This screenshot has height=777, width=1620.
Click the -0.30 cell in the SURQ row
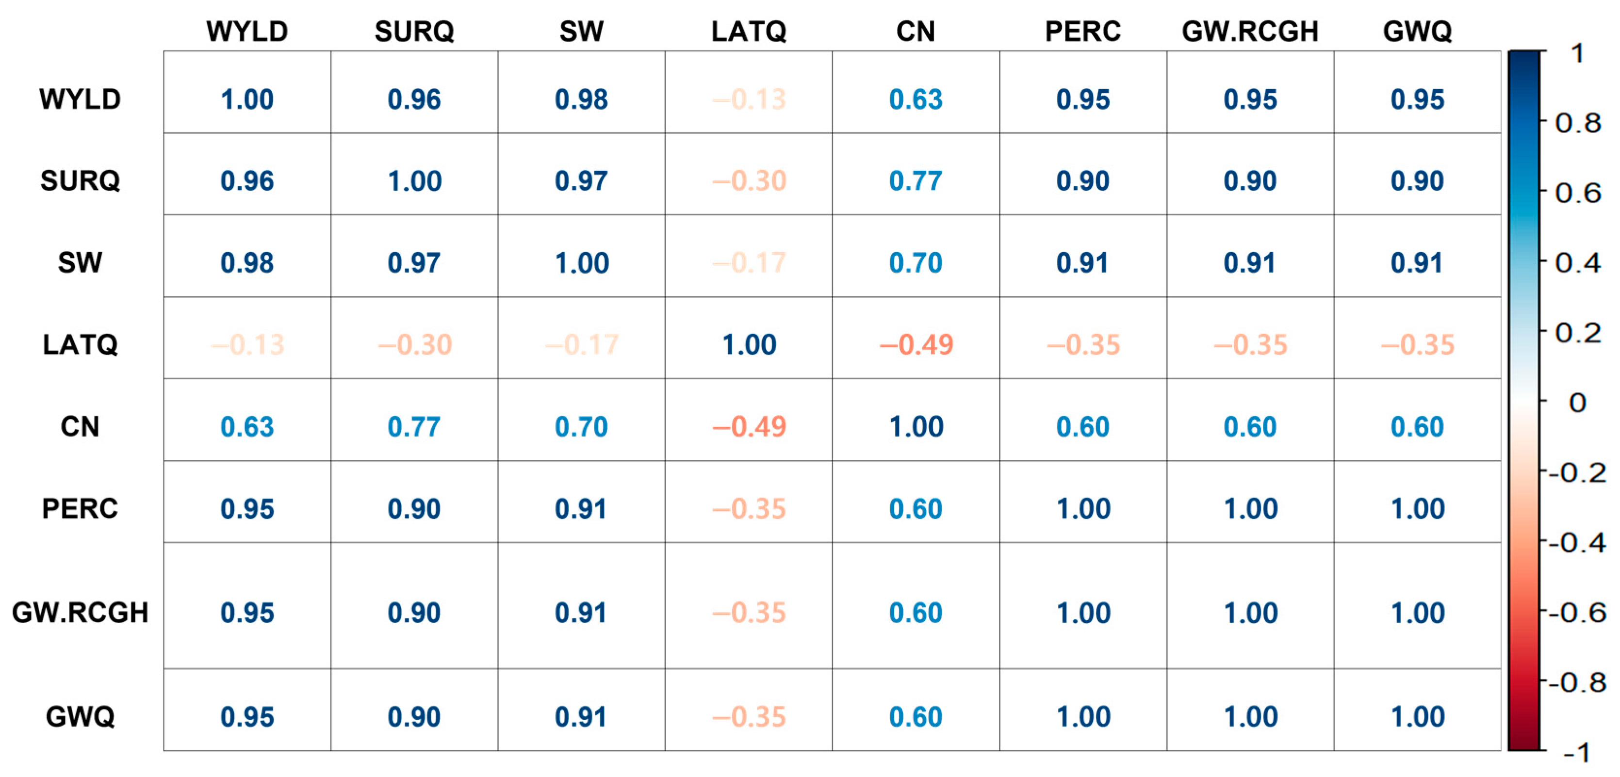pos(748,181)
